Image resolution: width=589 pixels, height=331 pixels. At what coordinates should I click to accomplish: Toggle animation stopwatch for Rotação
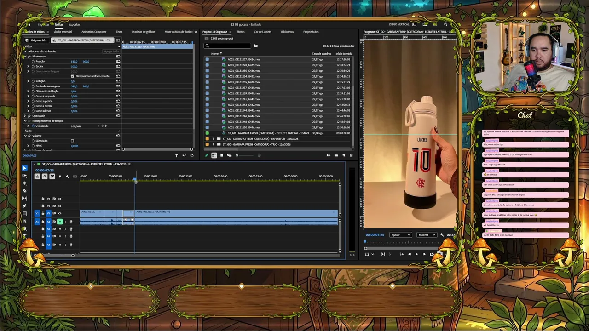pos(33,81)
